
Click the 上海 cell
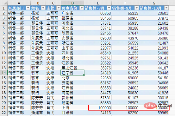72,108
